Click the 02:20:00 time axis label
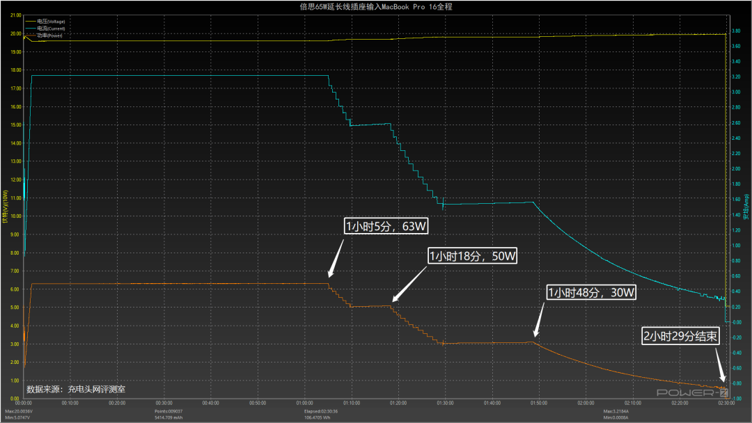 [680, 403]
